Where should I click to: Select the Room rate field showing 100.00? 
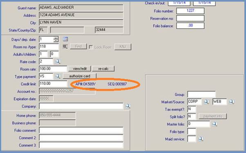tap(53, 69)
